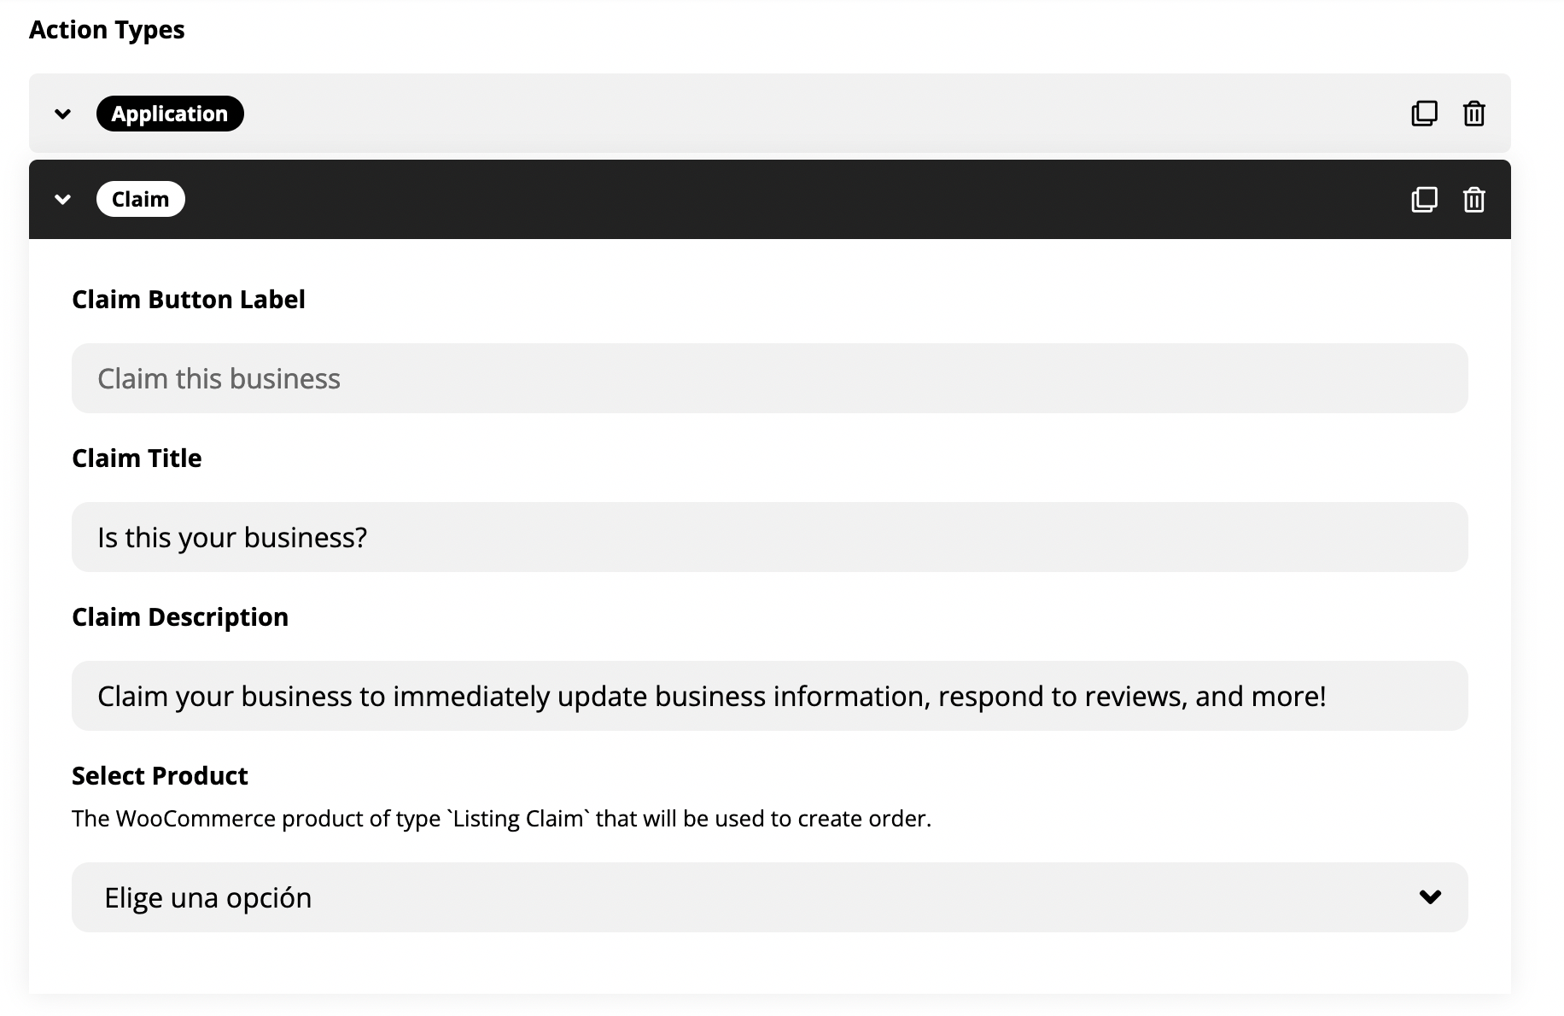1564x1016 pixels.
Task: Click the 'Select Product' field heading
Action: 160,776
